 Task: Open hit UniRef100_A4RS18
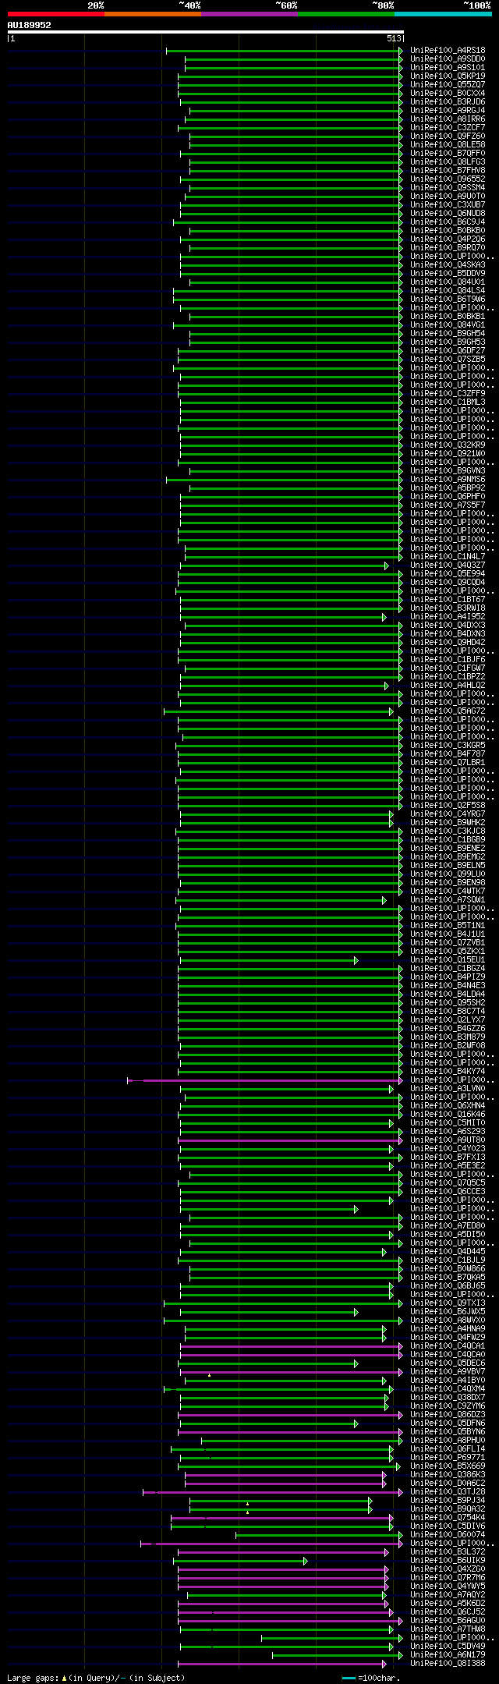tap(448, 51)
